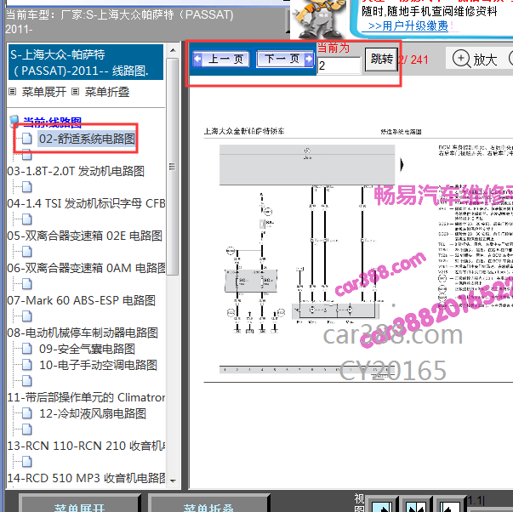Open 02-舒适系统电路图 in the tree
The image size is (513, 512).
87,139
